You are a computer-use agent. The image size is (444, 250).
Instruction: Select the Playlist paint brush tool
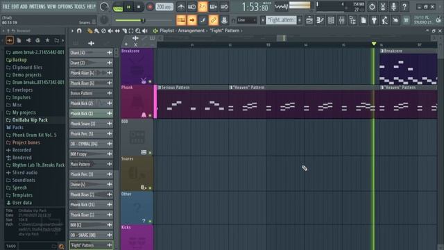click(x=96, y=31)
